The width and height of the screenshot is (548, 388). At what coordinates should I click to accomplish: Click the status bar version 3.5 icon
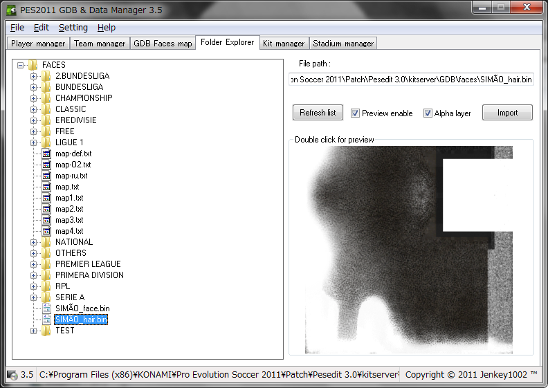[12, 375]
